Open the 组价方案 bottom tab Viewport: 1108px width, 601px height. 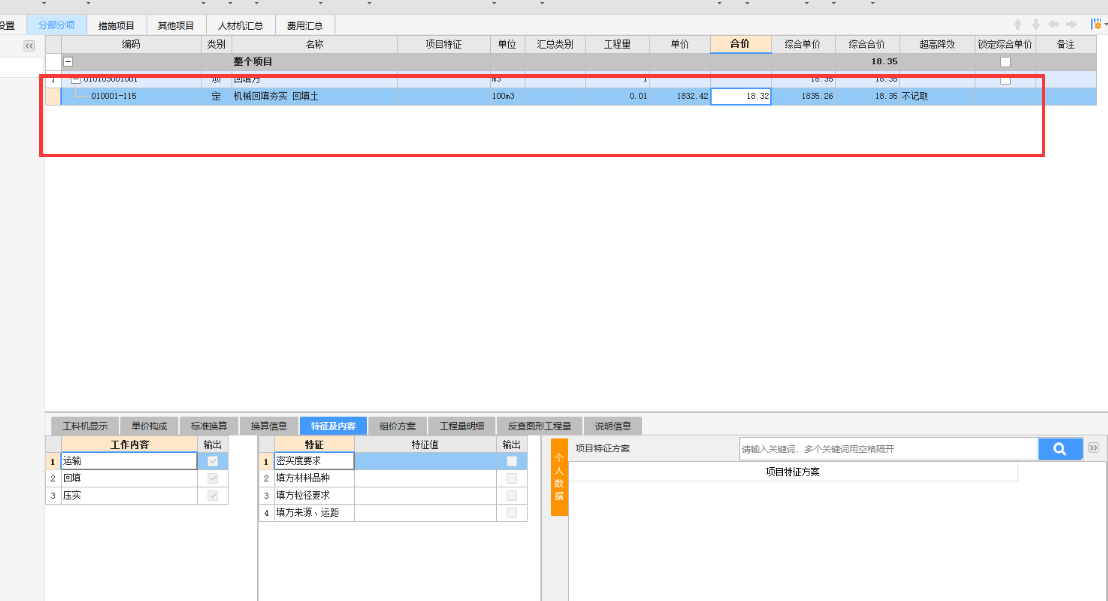point(397,426)
